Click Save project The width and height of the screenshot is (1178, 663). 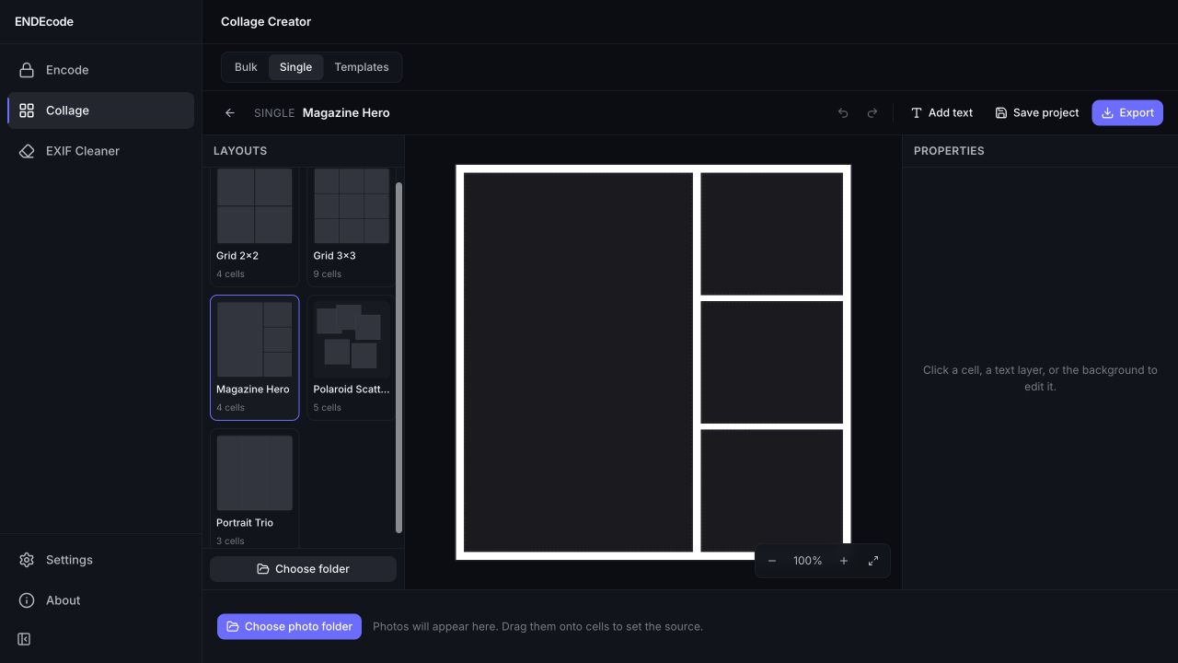point(1036,113)
